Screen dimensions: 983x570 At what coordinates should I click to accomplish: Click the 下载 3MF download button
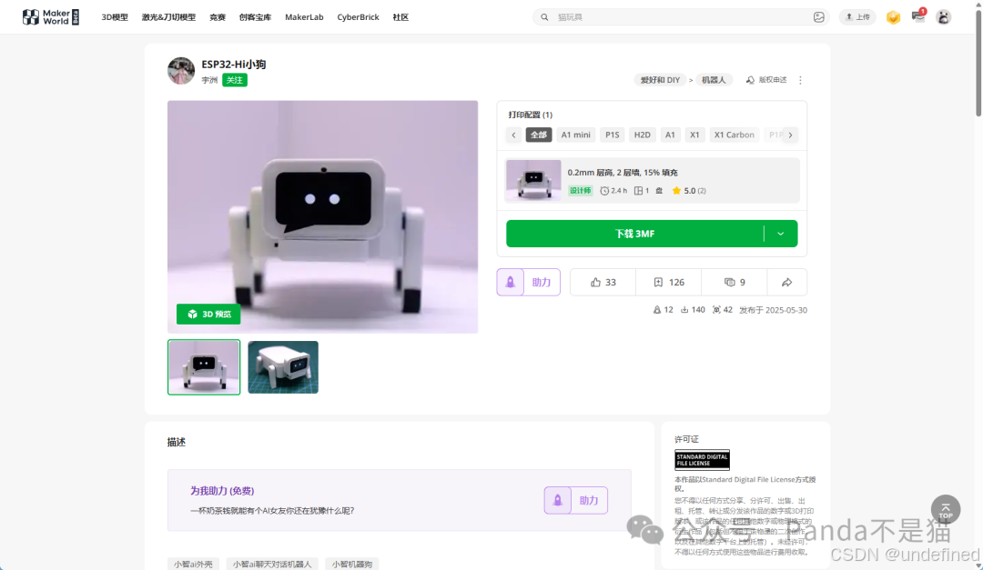[635, 234]
